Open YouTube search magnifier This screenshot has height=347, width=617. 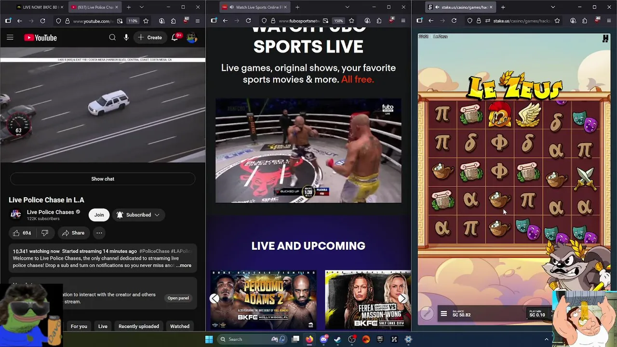[112, 38]
